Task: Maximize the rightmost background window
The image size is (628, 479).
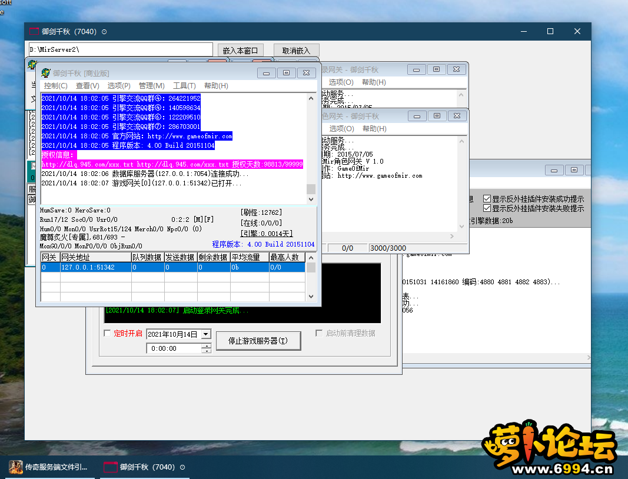Action: 574,170
